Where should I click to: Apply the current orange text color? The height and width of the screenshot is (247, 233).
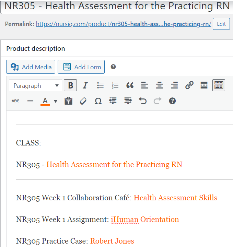45,101
